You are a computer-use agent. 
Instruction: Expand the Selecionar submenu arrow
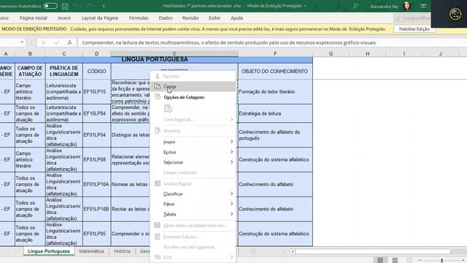coord(231,162)
